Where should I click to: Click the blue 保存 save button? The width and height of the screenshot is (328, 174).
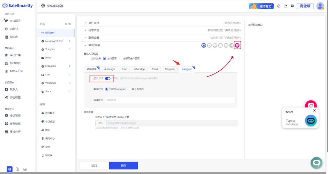click(x=124, y=165)
